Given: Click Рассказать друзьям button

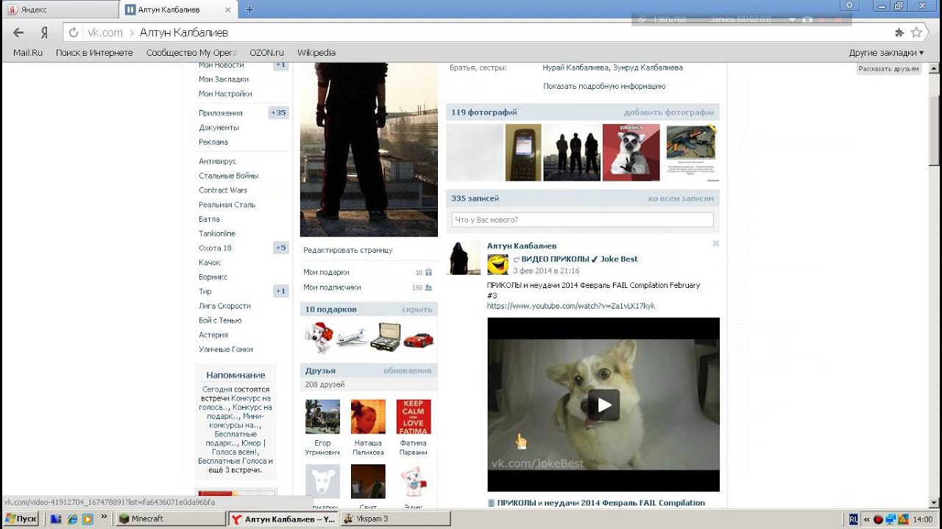Looking at the screenshot, I should (889, 68).
